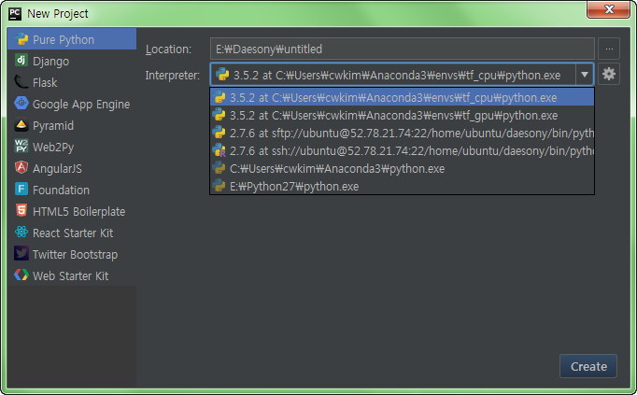Click the Pure Python snake icon
Viewport: 637px width, 395px height.
[21, 39]
